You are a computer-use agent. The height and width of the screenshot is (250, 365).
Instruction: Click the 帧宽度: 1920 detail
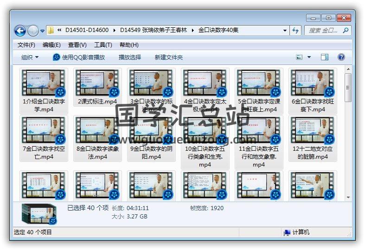pyautogui.click(x=207, y=208)
